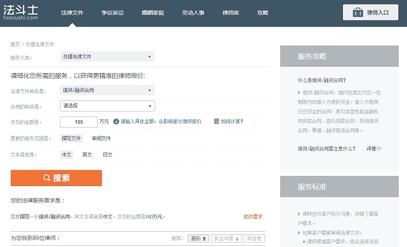The image size is (407, 247).
Task: Open the 服务大类 dropdown
Action: (107, 57)
